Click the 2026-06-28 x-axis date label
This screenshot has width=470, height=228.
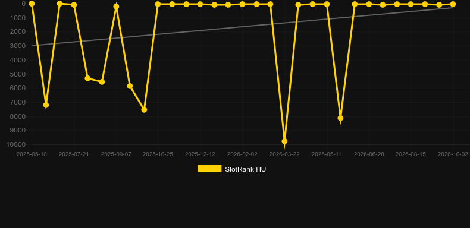pos(369,154)
